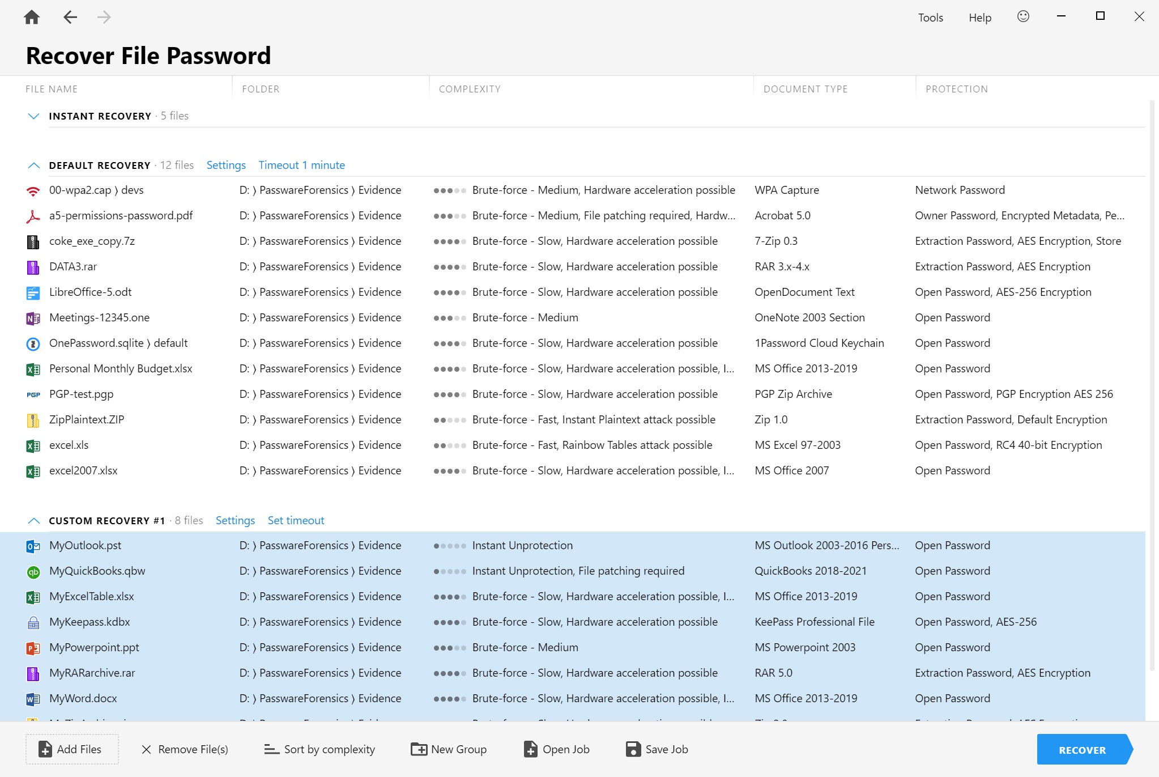Click the Excel icon of MyExcelTable.xlsx
This screenshot has height=777, width=1159.
[33, 597]
